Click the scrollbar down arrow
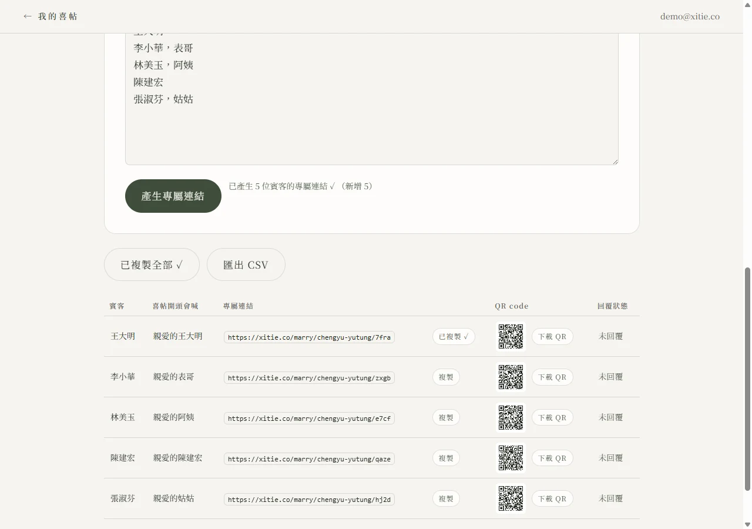The image size is (752, 529). (x=747, y=524)
